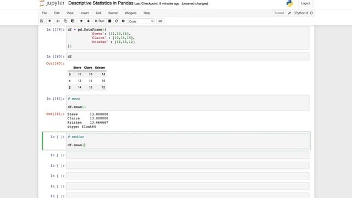Click the Logout button
This screenshot has height=198, width=352.
pos(306,3)
